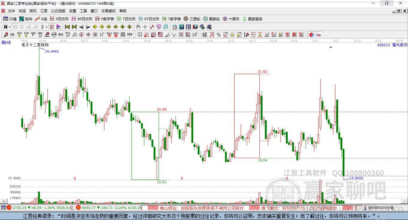Select the rectangle box drawing tool
The height and width of the screenshot is (220, 408).
pyautogui.click(x=139, y=35)
